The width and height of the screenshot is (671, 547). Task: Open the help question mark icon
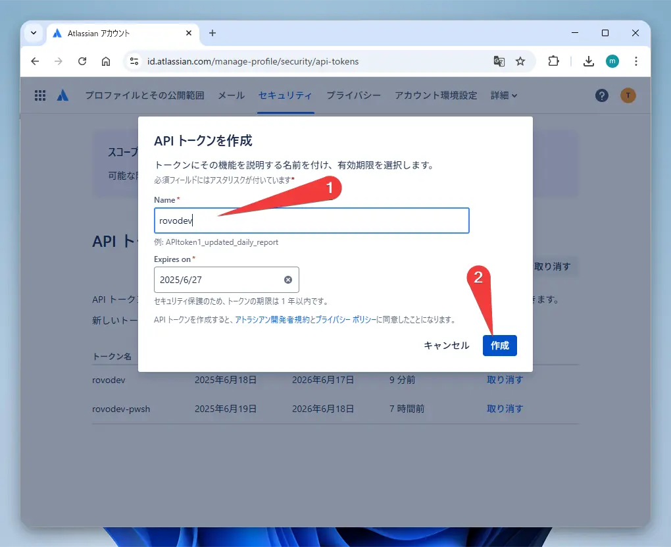[601, 95]
